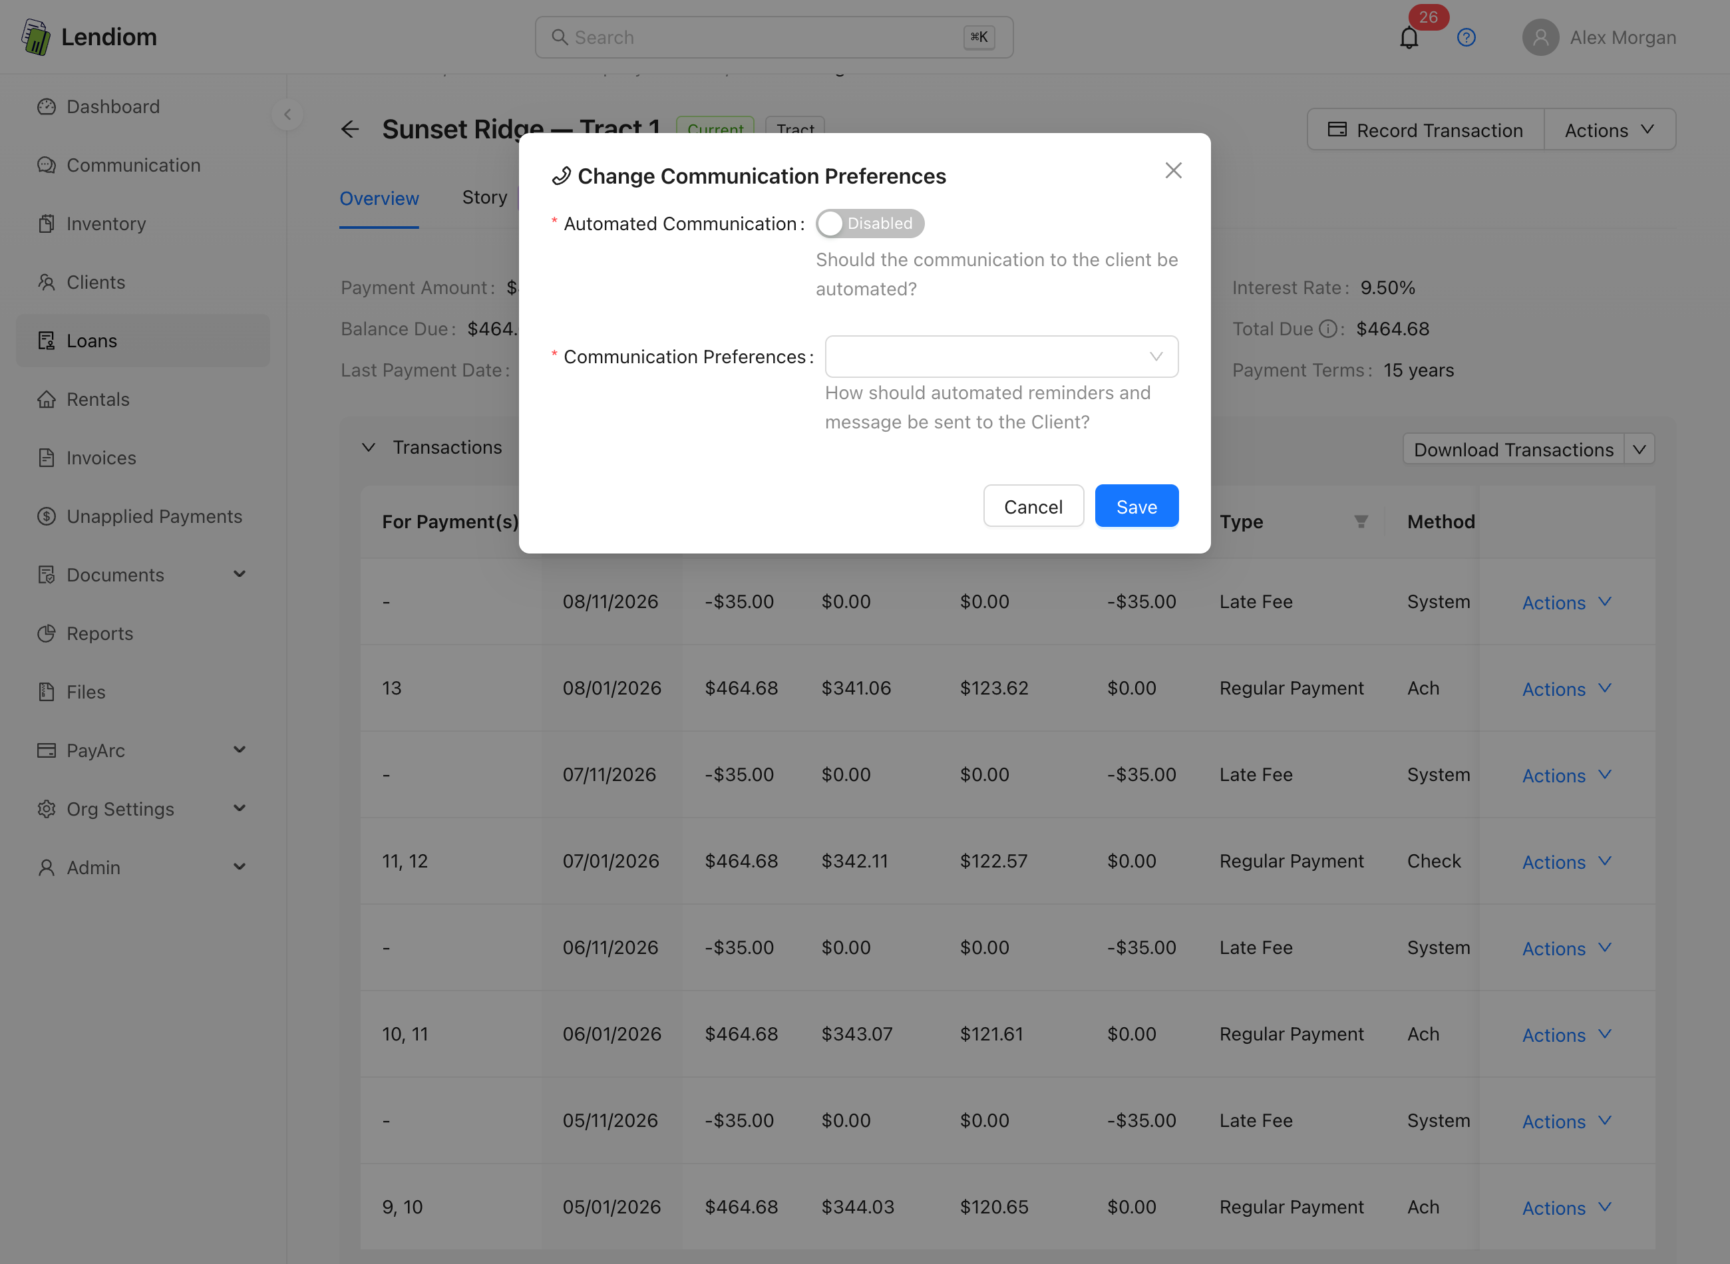Cancel the communication preferences dialog

(x=1033, y=506)
